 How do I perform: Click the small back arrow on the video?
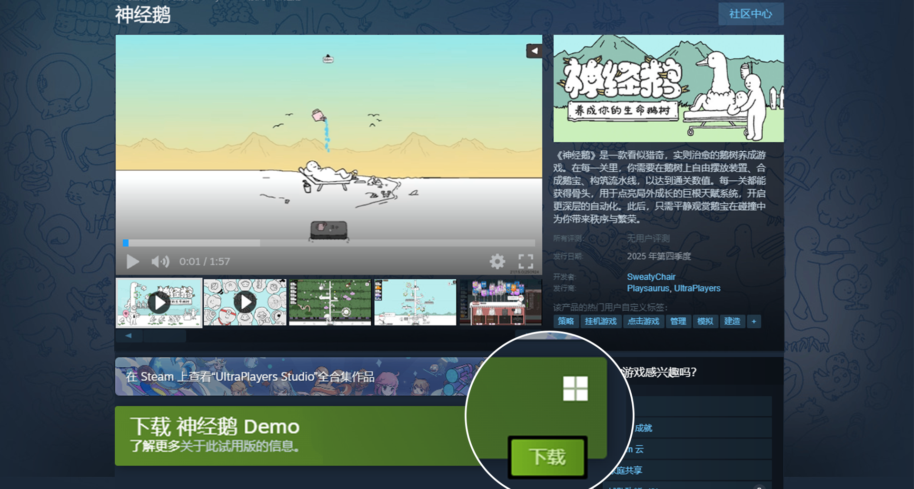point(534,51)
